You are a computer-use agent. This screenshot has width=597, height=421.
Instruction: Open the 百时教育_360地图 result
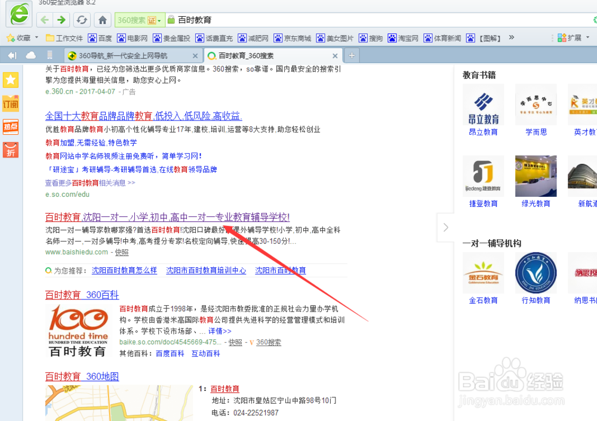point(82,376)
